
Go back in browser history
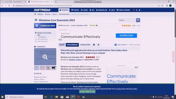click(x=2, y=5)
